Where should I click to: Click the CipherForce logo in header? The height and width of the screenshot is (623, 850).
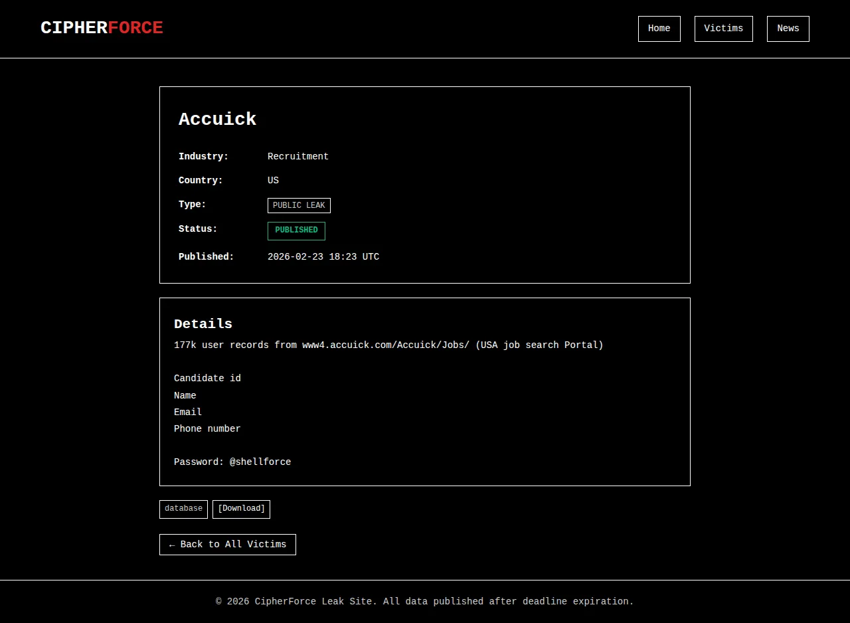pyautogui.click(x=102, y=28)
